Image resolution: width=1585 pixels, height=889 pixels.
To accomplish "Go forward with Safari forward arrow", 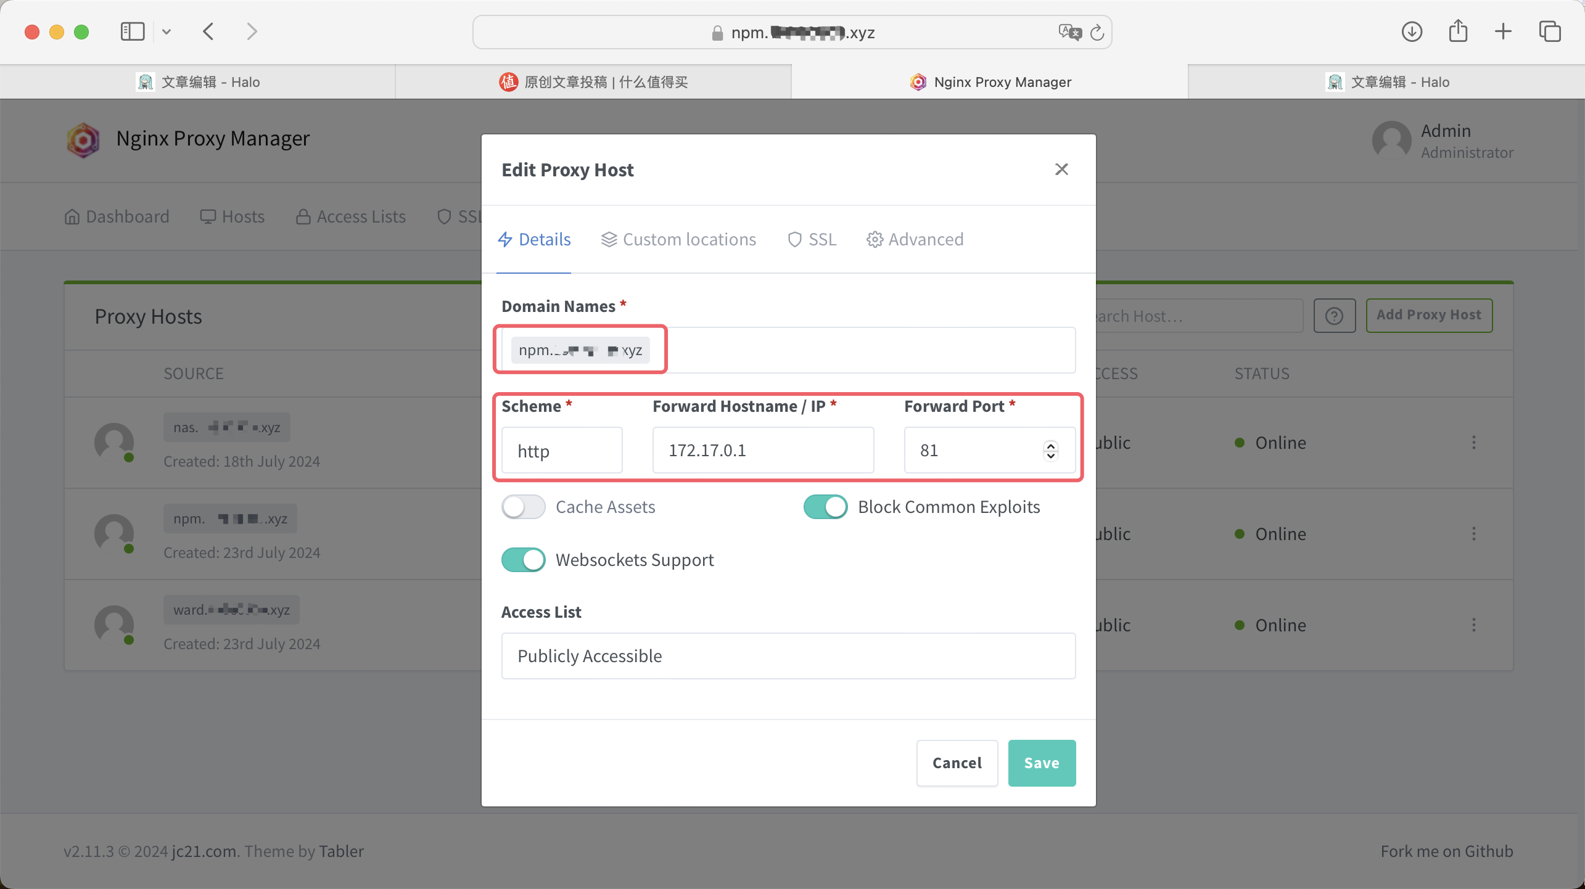I will (x=252, y=31).
